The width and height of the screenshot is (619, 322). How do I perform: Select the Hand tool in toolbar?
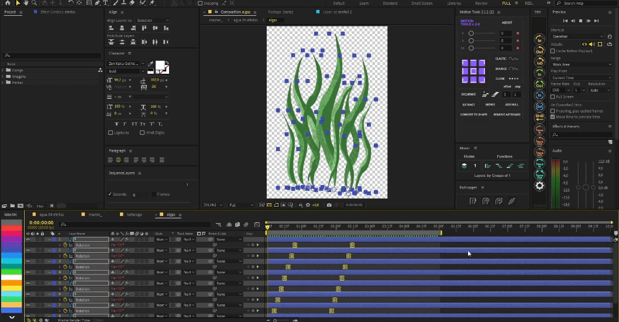pyautogui.click(x=26, y=3)
